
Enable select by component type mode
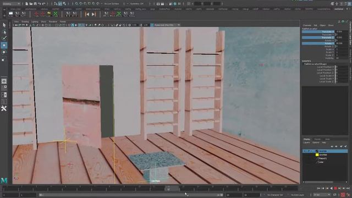[64, 4]
